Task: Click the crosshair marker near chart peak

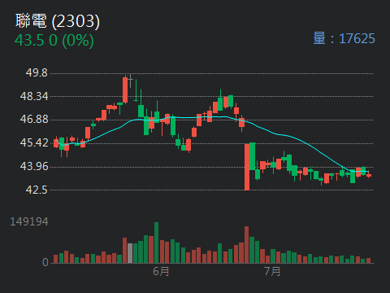Action: [x=130, y=80]
